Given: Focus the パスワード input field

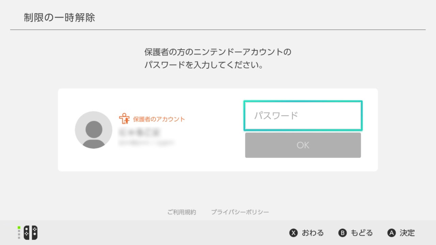Looking at the screenshot, I should [303, 116].
